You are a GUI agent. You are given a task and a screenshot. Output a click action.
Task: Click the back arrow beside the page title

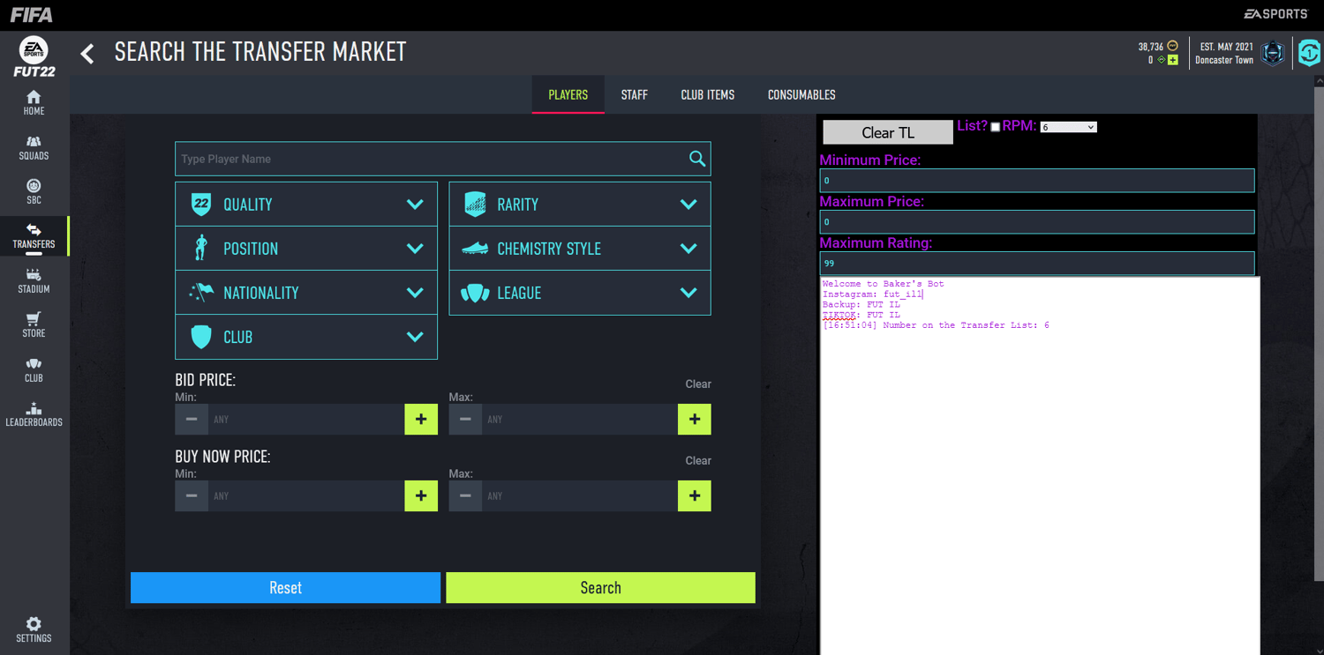pyautogui.click(x=87, y=53)
